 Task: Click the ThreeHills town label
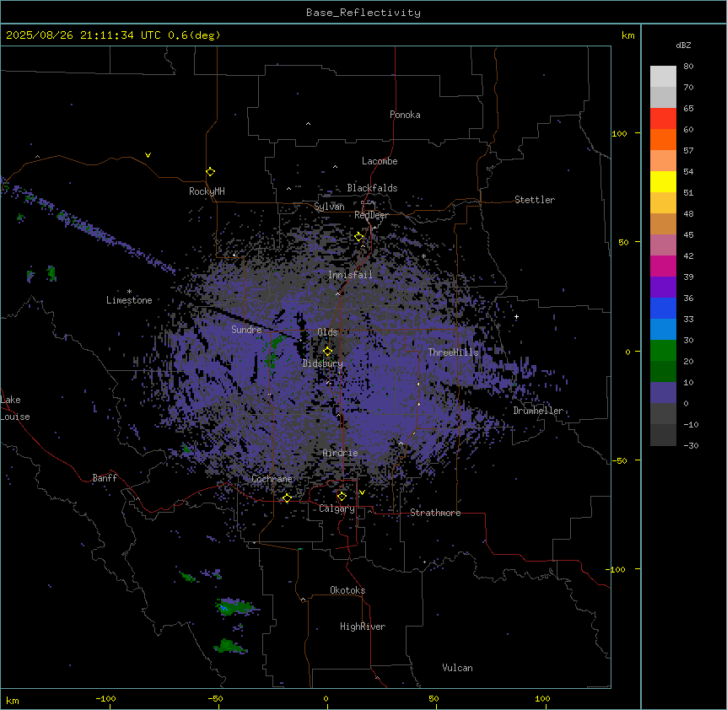coord(453,352)
